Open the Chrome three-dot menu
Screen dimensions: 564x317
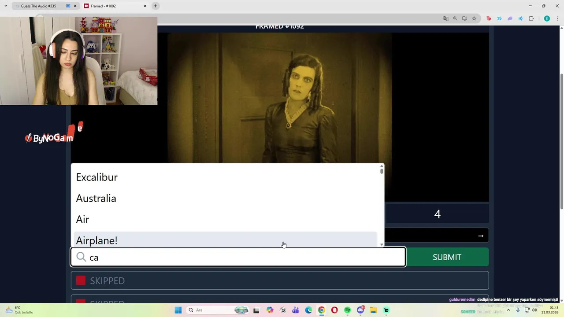(557, 18)
